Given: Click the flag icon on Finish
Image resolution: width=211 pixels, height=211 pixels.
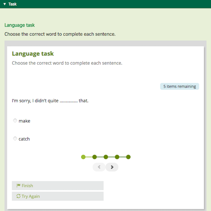Looking at the screenshot, I should coord(18,186).
